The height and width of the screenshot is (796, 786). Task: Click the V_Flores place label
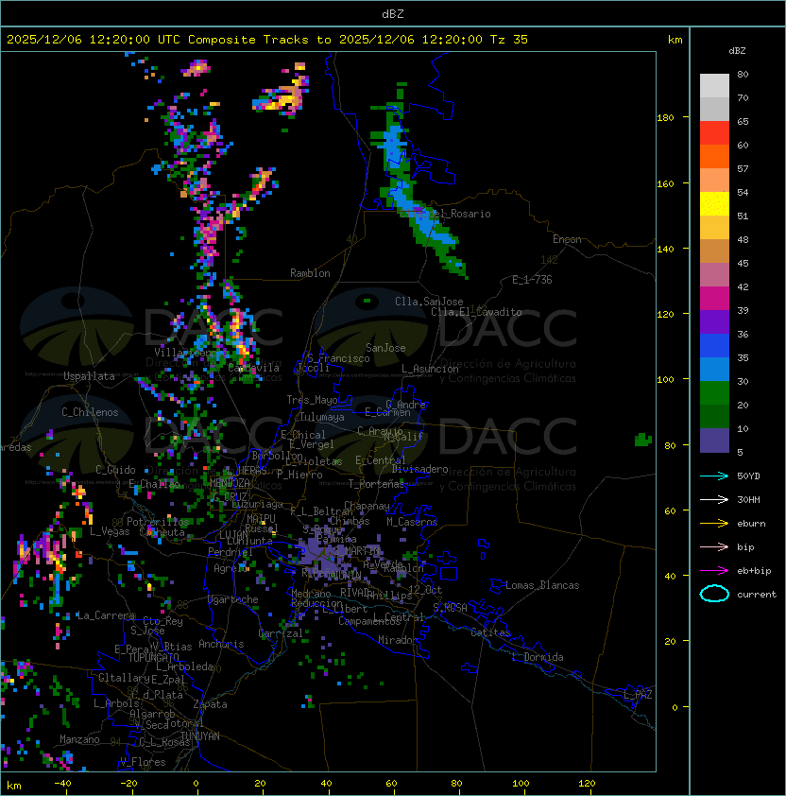coord(143,762)
